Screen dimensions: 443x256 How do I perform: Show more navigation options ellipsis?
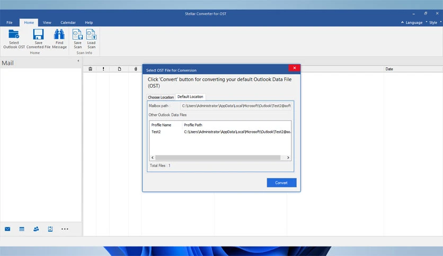[x=65, y=229]
